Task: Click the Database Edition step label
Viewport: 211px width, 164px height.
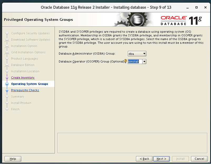Action: 23,65
